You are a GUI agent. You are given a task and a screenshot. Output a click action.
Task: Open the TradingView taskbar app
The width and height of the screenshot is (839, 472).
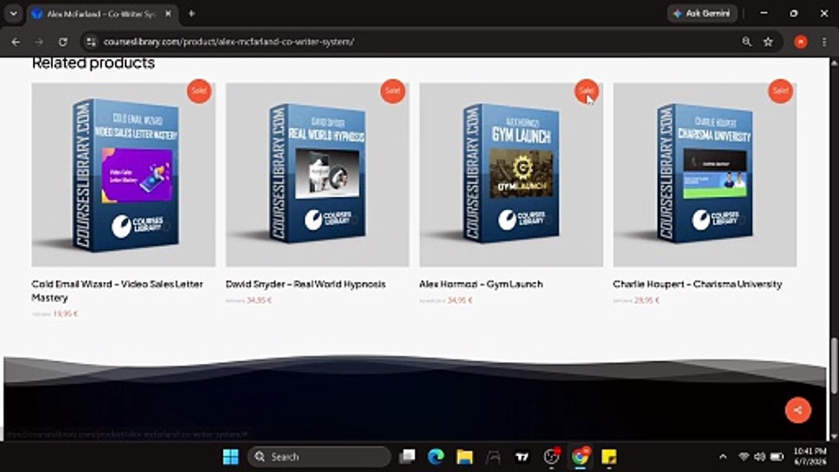522,457
